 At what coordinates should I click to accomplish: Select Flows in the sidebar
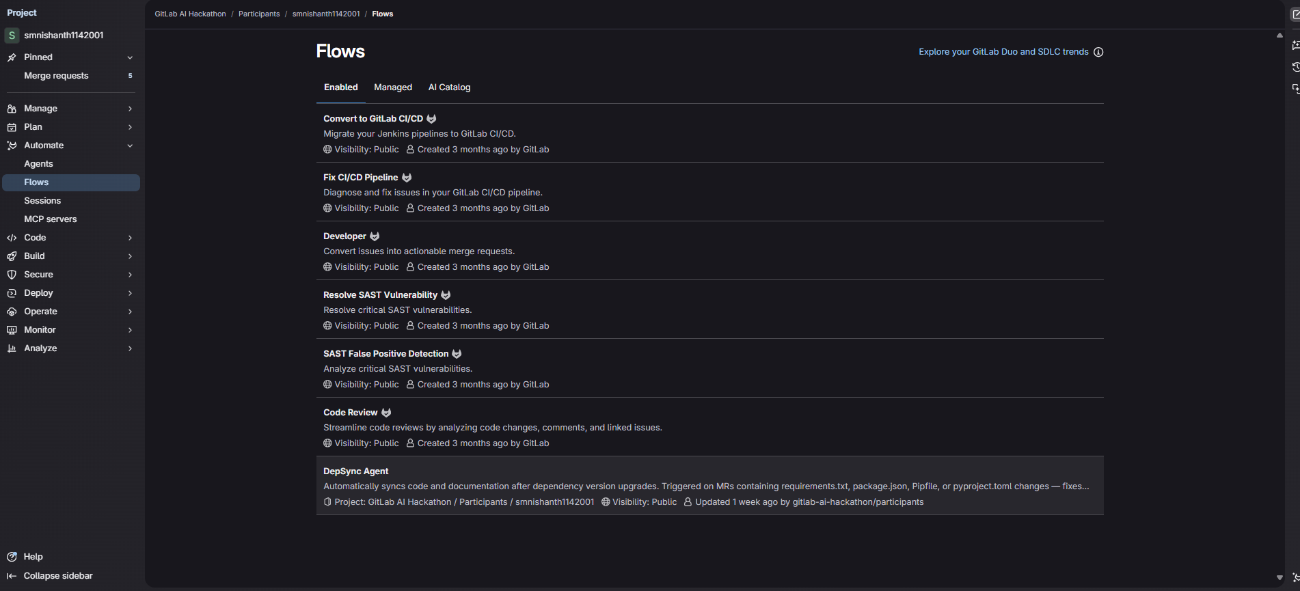point(71,182)
